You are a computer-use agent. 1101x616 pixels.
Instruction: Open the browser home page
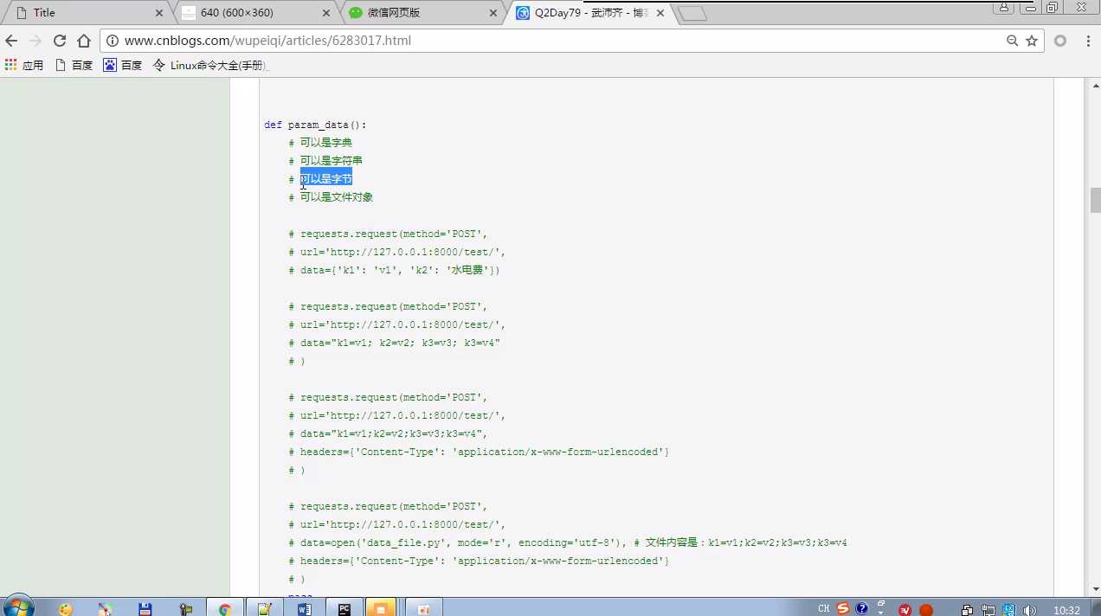click(x=84, y=41)
